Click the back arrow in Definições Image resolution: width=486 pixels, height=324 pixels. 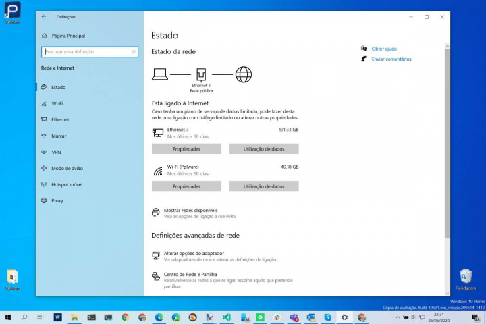[44, 17]
